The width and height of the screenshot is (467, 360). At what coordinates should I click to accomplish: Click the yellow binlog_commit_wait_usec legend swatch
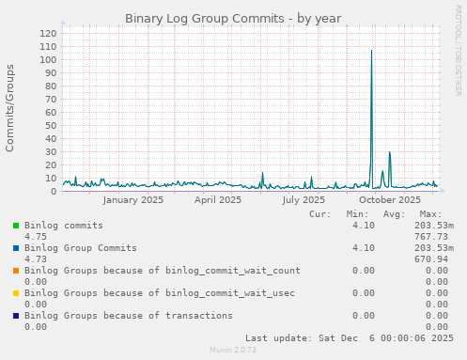(16, 293)
